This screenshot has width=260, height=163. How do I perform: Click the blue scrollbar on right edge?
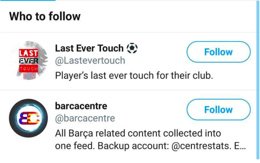258,72
